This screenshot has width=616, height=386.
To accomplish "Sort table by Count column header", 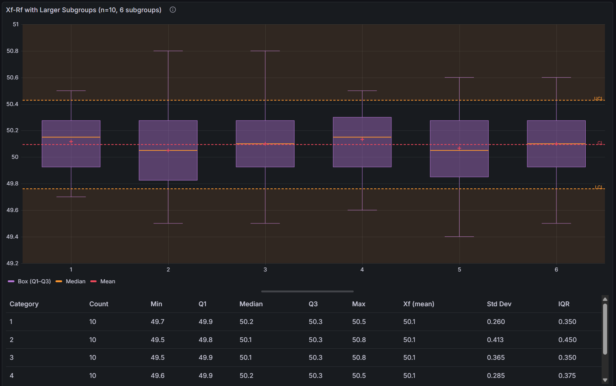I will pos(99,304).
